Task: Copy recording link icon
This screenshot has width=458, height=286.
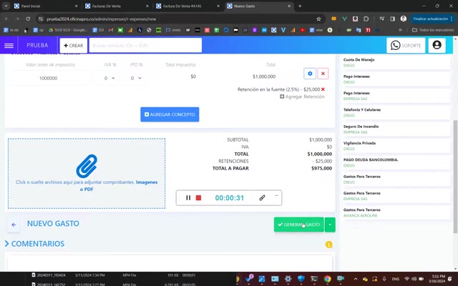Action: (x=262, y=198)
